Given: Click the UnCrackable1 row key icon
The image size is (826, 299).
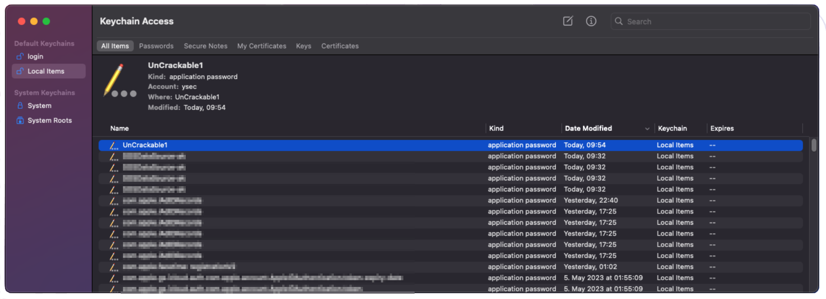Looking at the screenshot, I should [114, 145].
